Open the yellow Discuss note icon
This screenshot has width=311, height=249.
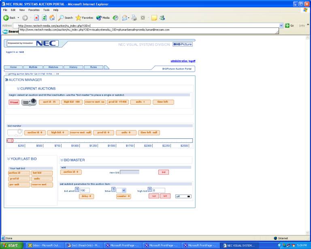154,18
